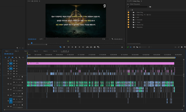Hide track V1 with eye icon
The width and height of the screenshot is (186, 112).
[x=17, y=74]
